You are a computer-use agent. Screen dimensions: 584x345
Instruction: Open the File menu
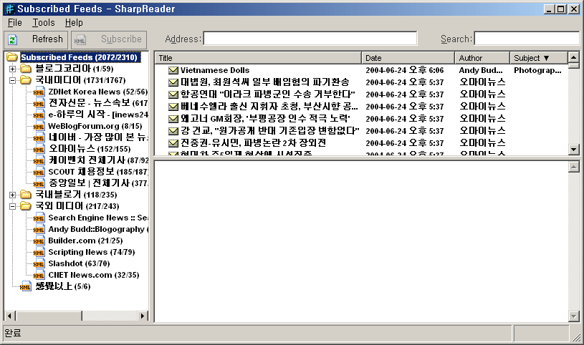(15, 23)
